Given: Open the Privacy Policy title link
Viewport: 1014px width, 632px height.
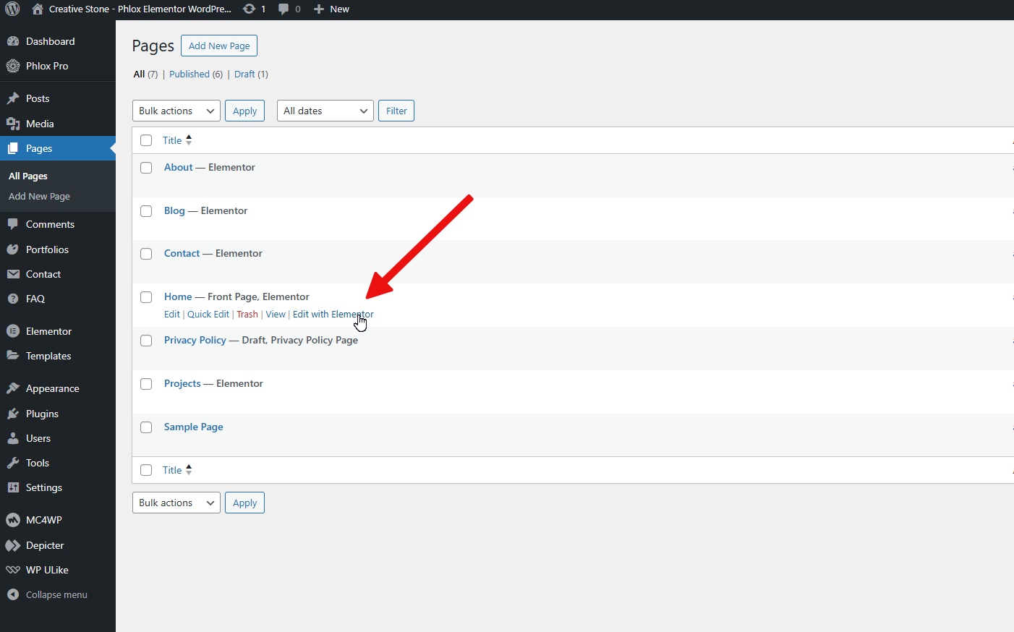Looking at the screenshot, I should click(x=195, y=340).
